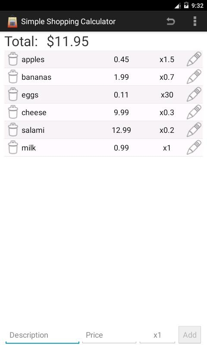Focus the Description input field
The width and height of the screenshot is (207, 345).
[42, 335]
